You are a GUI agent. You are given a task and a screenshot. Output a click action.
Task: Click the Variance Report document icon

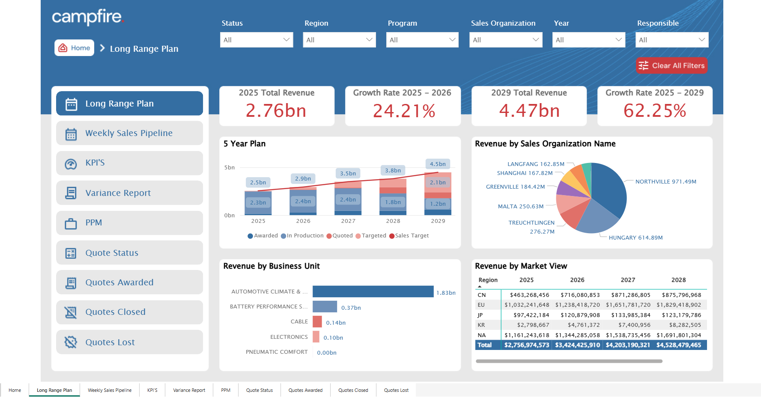[x=71, y=193]
